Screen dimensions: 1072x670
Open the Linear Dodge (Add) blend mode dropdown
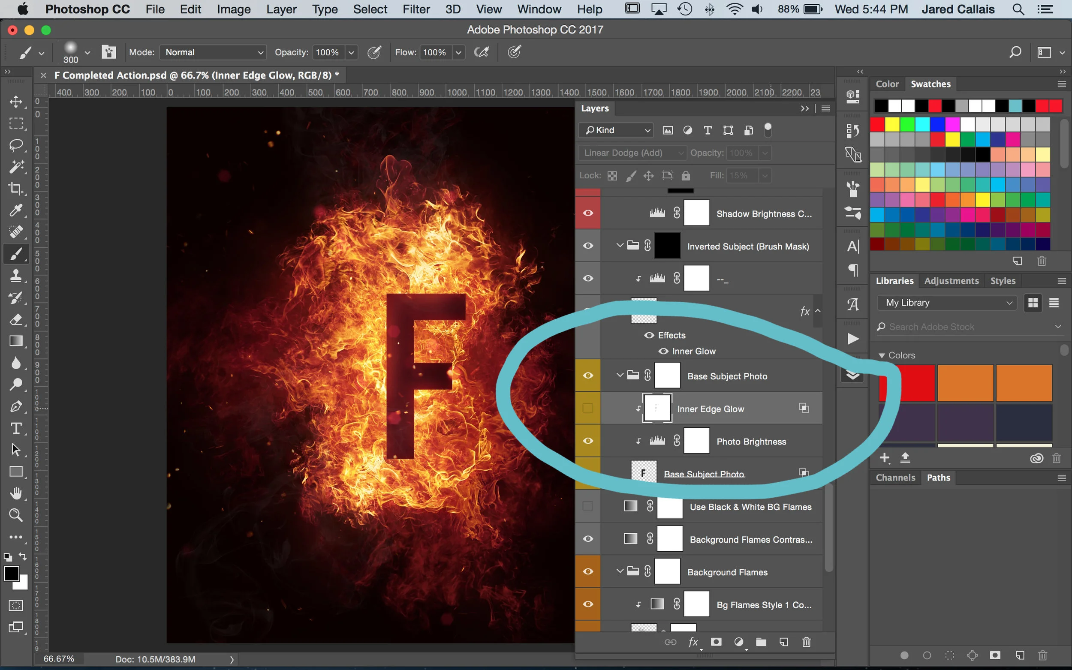(x=632, y=153)
